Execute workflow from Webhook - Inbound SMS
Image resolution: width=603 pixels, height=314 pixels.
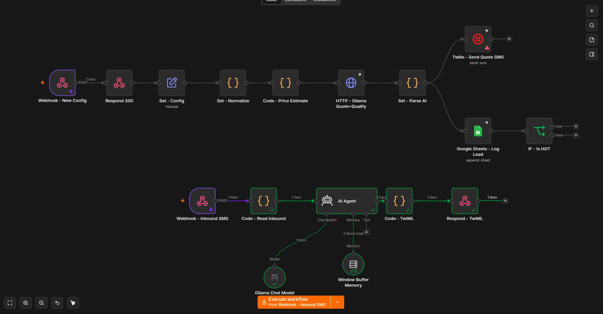(294, 302)
